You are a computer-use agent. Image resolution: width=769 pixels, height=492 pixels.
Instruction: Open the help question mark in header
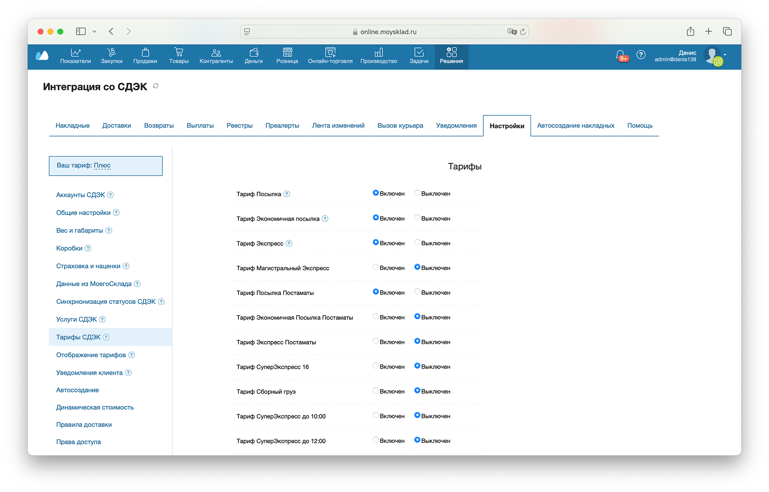point(641,55)
